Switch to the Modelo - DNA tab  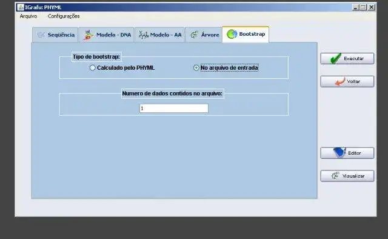click(x=107, y=35)
